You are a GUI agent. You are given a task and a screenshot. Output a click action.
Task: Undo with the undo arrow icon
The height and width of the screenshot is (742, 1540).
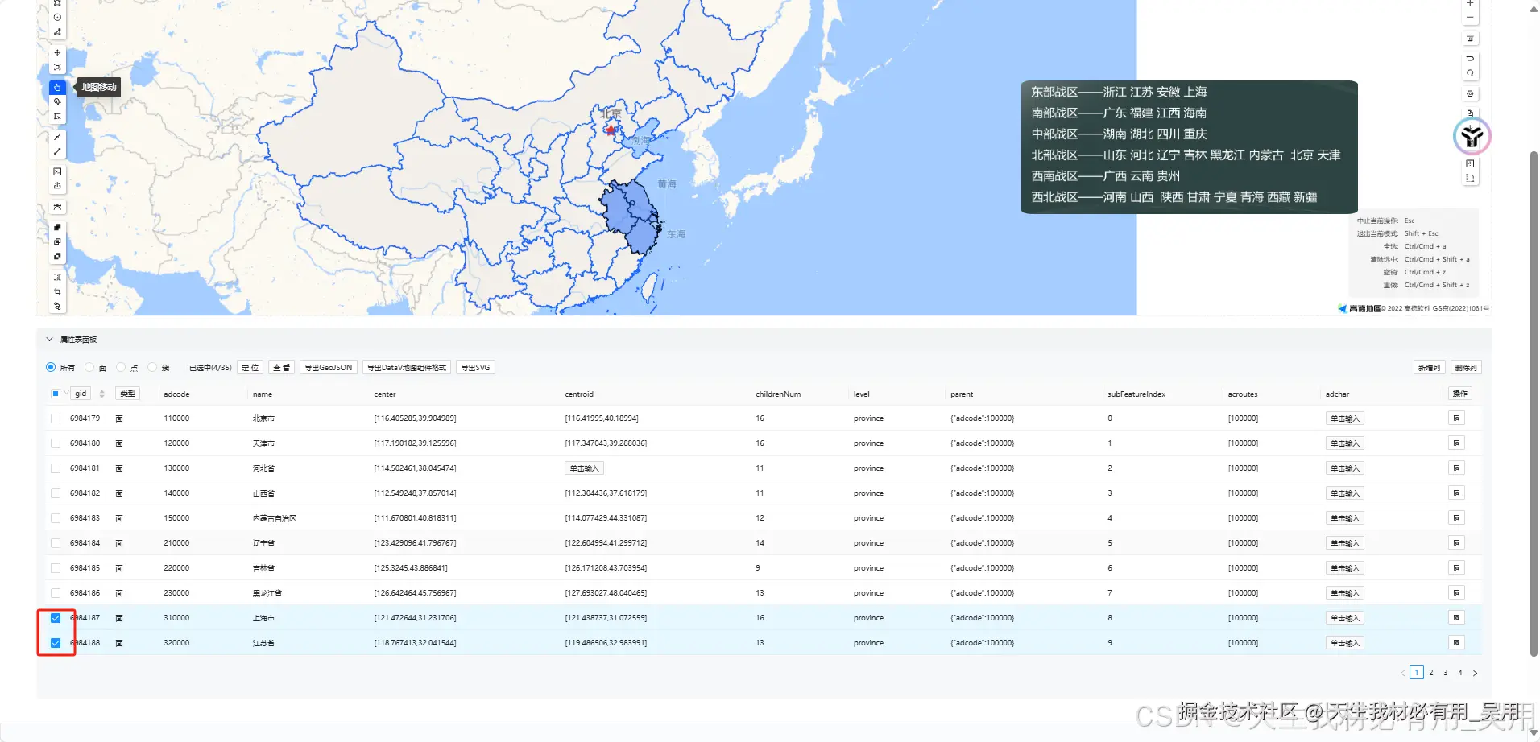click(x=1471, y=59)
